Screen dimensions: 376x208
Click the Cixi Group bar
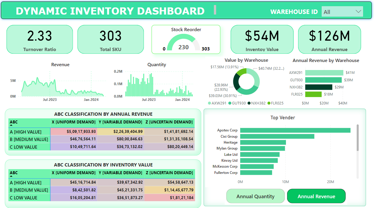coord(277,136)
